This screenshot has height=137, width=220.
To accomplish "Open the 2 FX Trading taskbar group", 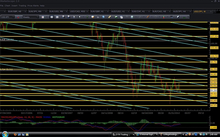I will pos(123,135).
